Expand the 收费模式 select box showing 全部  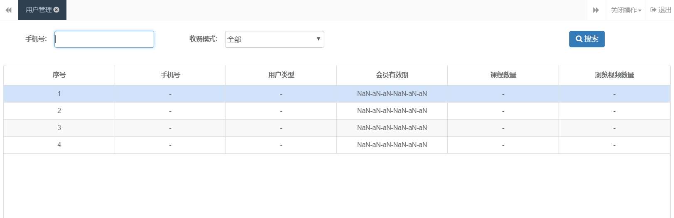pyautogui.click(x=275, y=39)
